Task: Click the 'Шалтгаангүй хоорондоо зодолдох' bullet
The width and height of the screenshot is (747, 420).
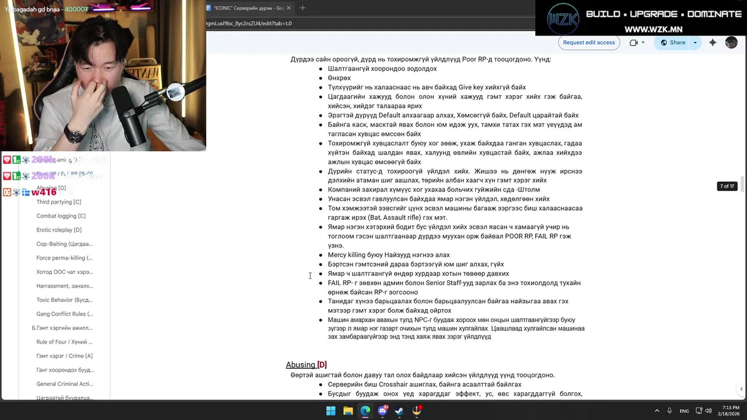Action: [382, 69]
